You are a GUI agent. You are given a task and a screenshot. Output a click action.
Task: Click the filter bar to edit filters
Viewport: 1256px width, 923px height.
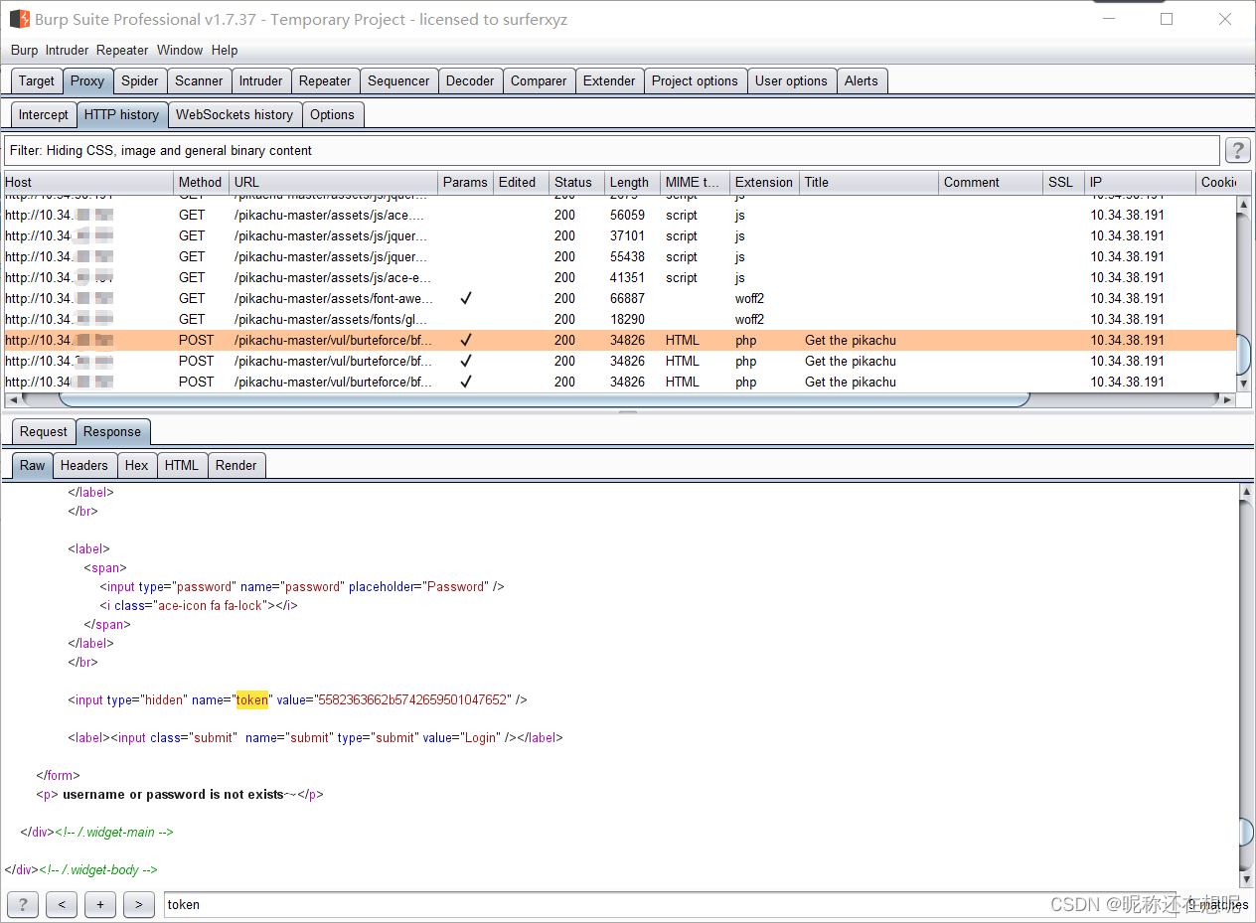click(612, 151)
